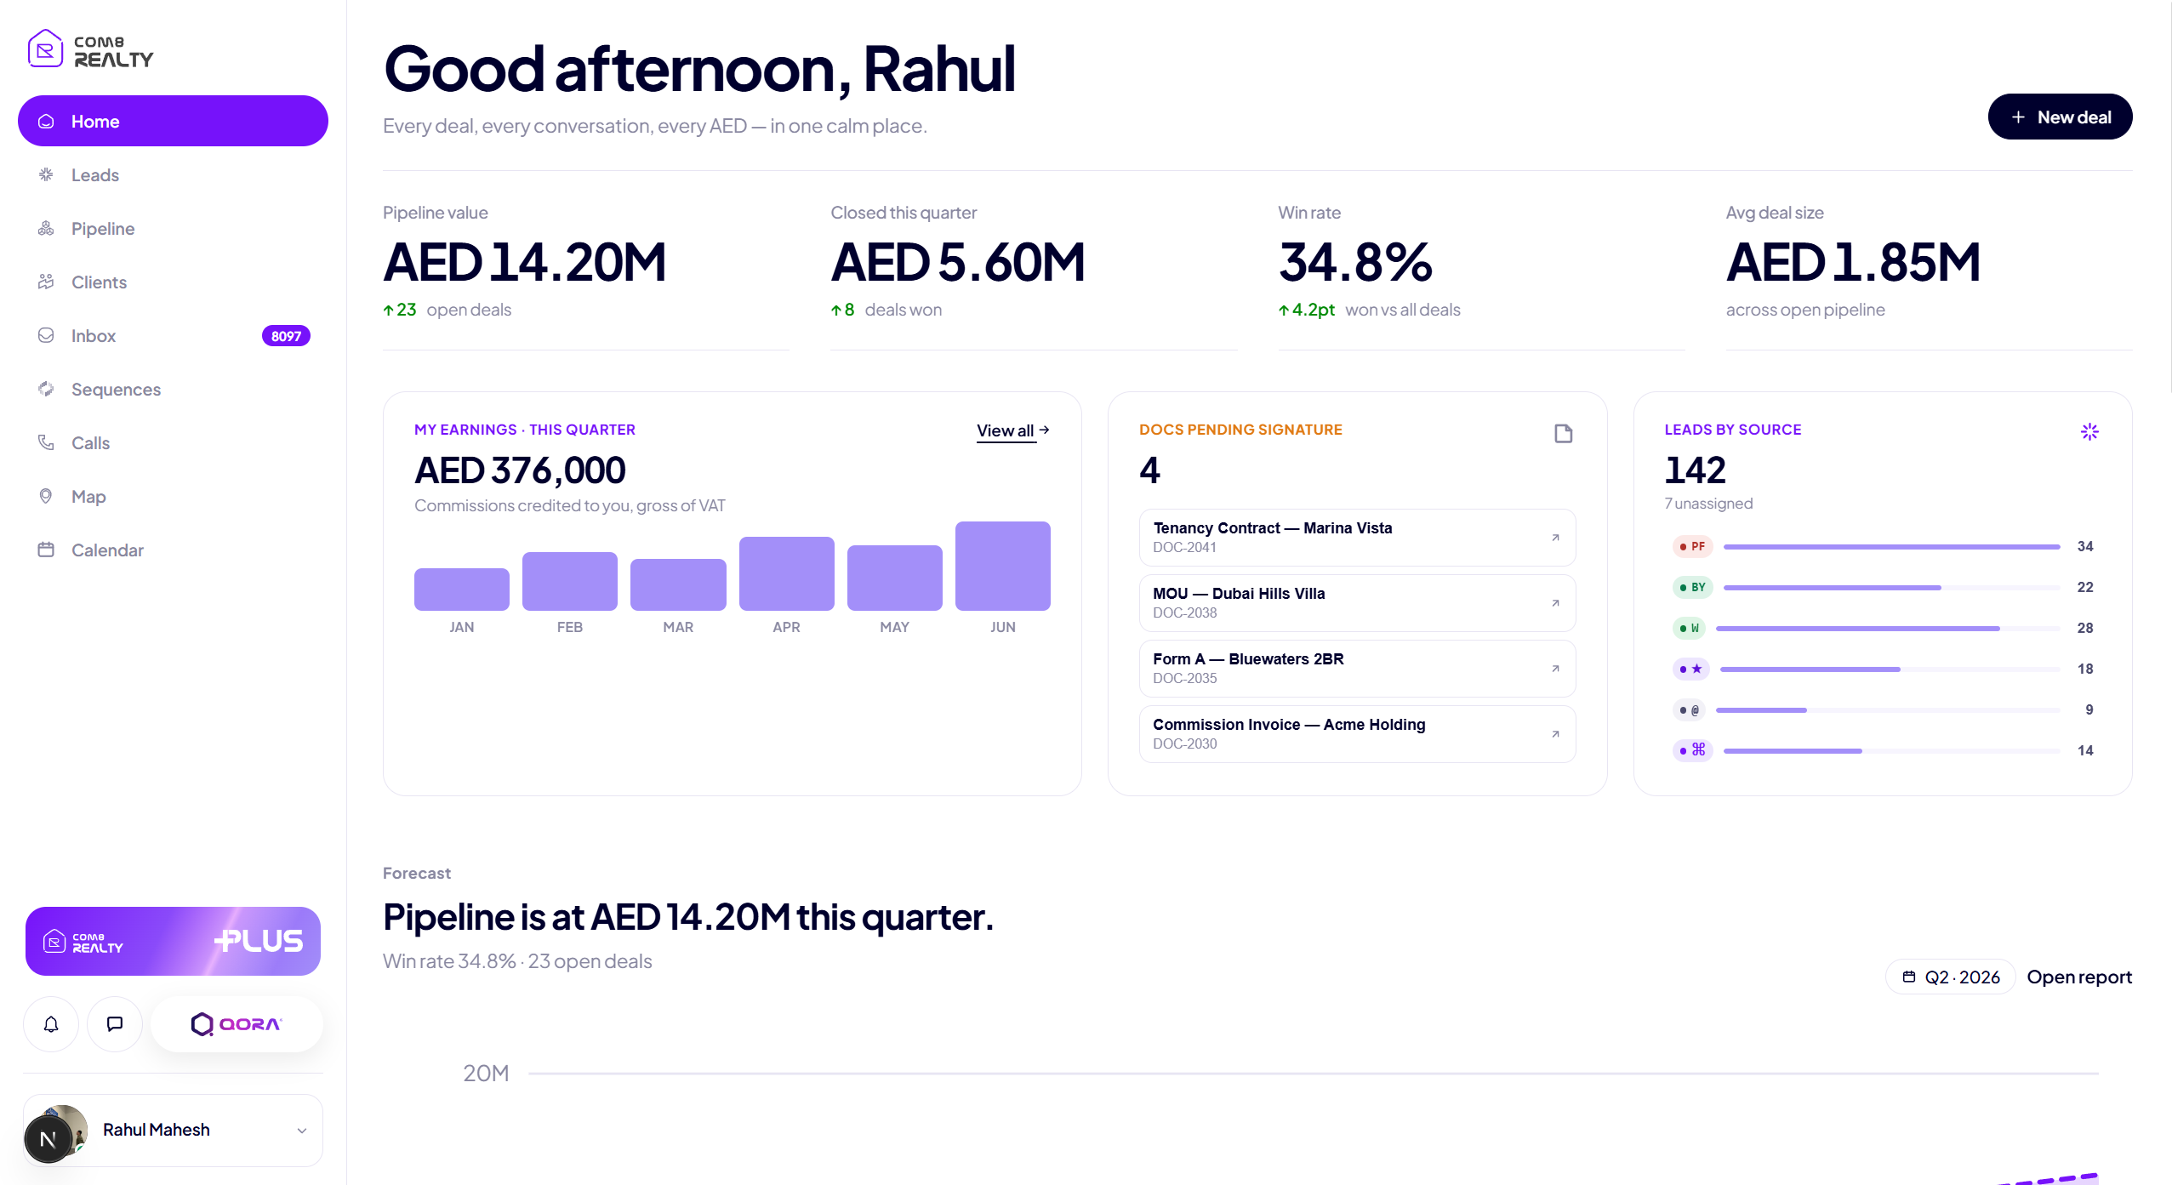Click the JUN earnings bar
2172x1185 pixels.
[x=1002, y=566]
